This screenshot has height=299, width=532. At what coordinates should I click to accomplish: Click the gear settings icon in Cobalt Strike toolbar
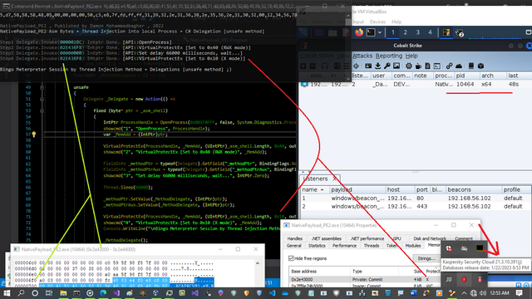click(409, 66)
